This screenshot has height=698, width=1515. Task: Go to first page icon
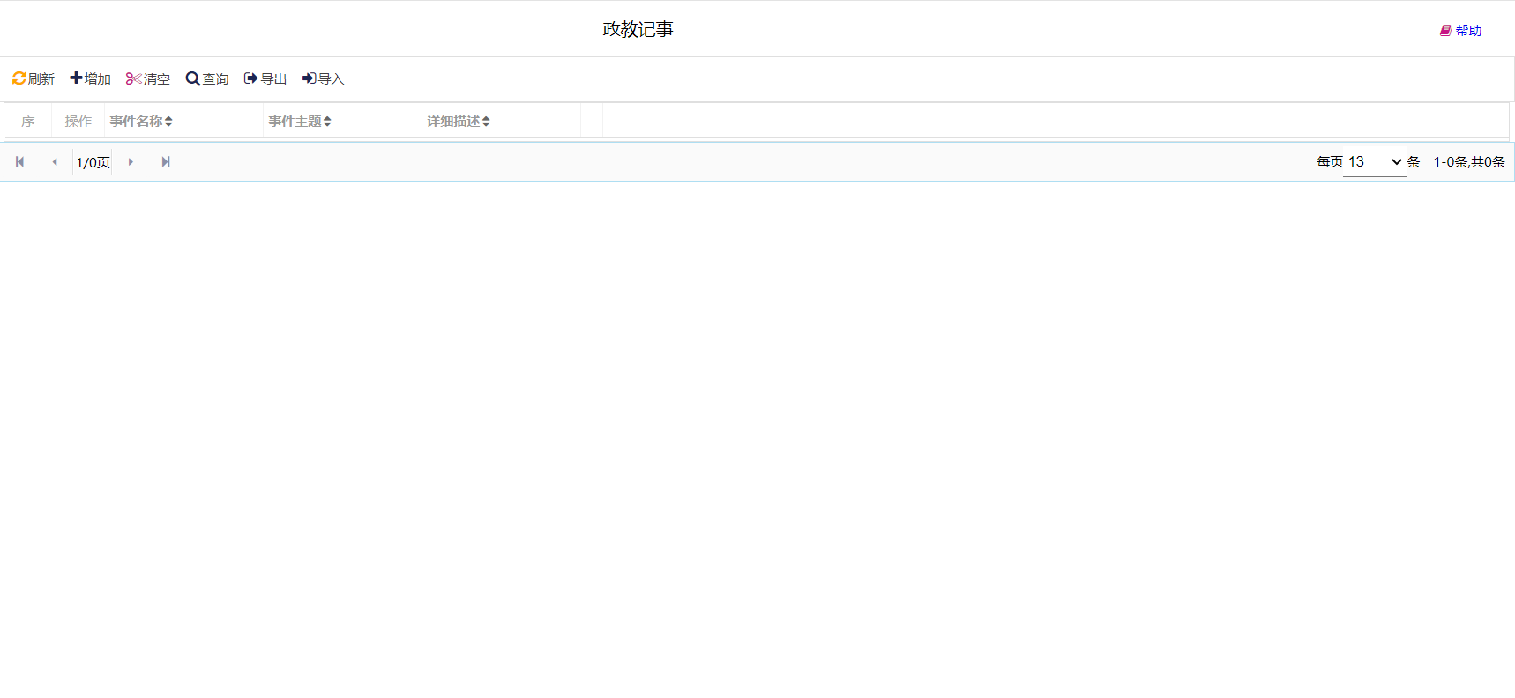(19, 162)
